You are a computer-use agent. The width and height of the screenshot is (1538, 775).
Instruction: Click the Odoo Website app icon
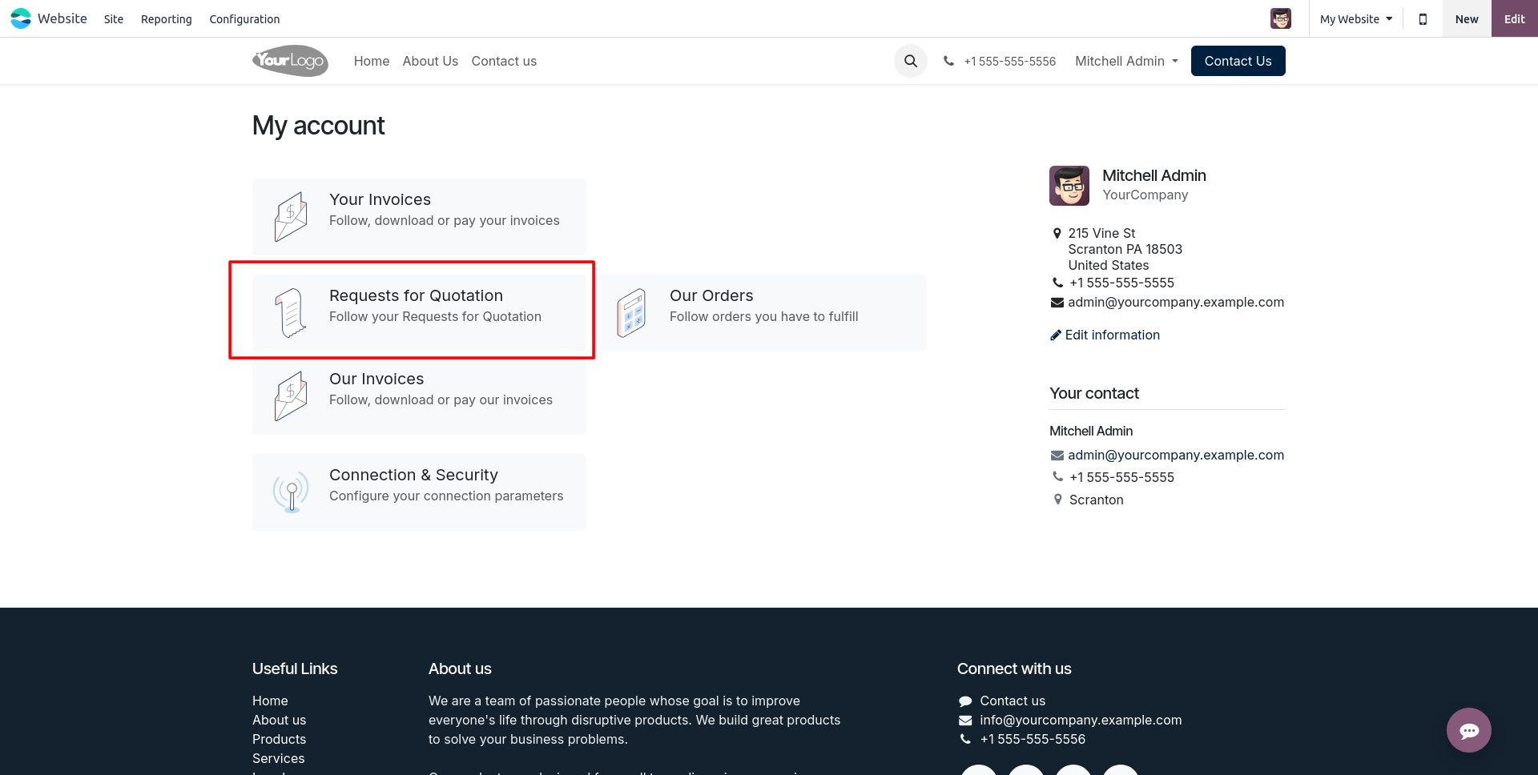21,18
